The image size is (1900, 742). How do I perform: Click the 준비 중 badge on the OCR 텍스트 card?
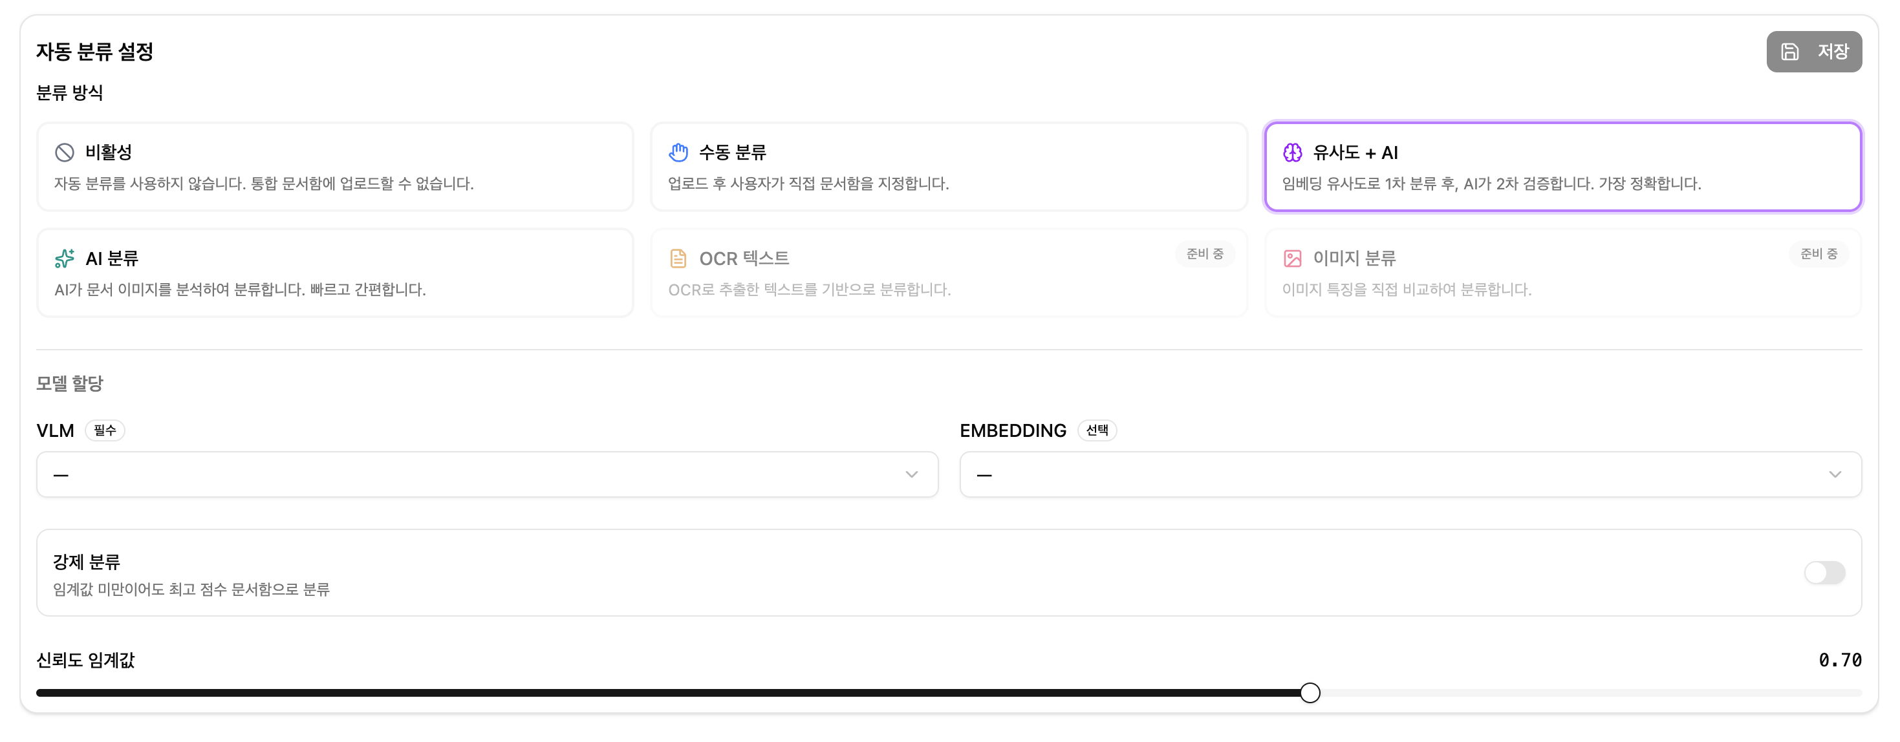coord(1205,254)
